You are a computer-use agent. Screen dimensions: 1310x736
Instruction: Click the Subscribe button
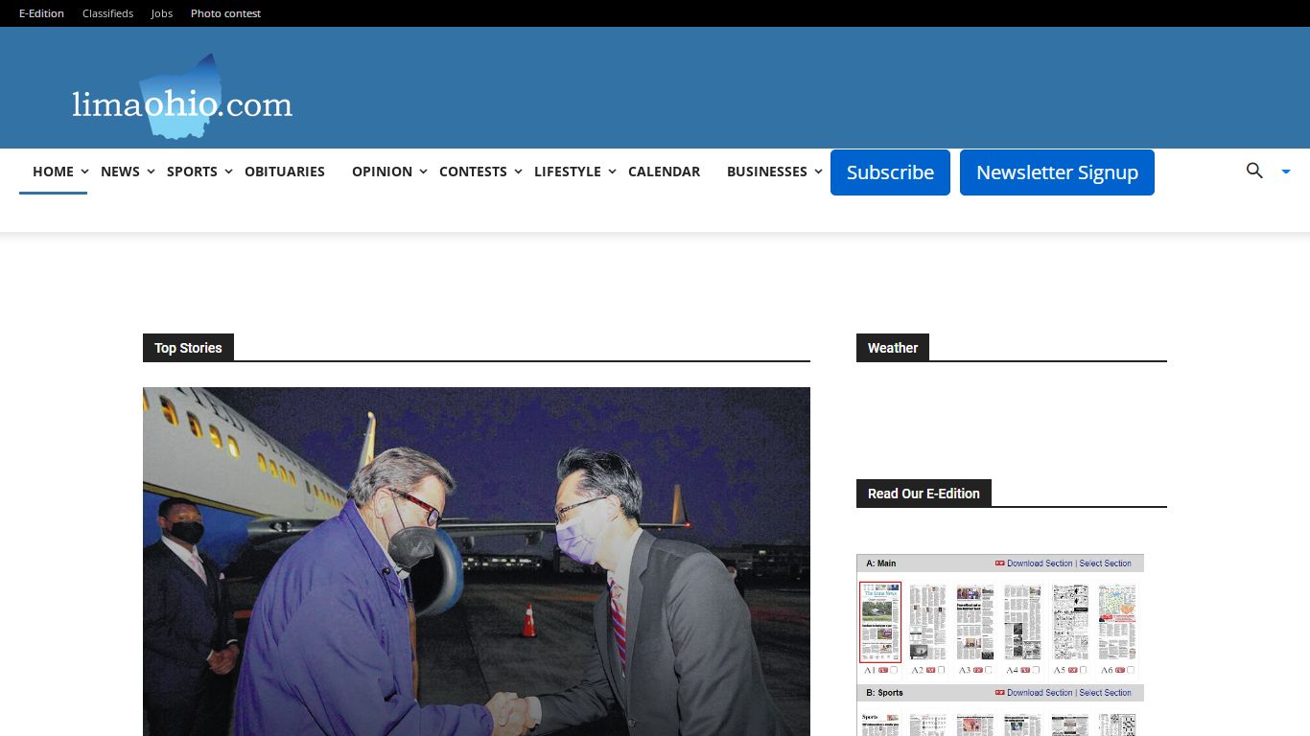pyautogui.click(x=890, y=172)
